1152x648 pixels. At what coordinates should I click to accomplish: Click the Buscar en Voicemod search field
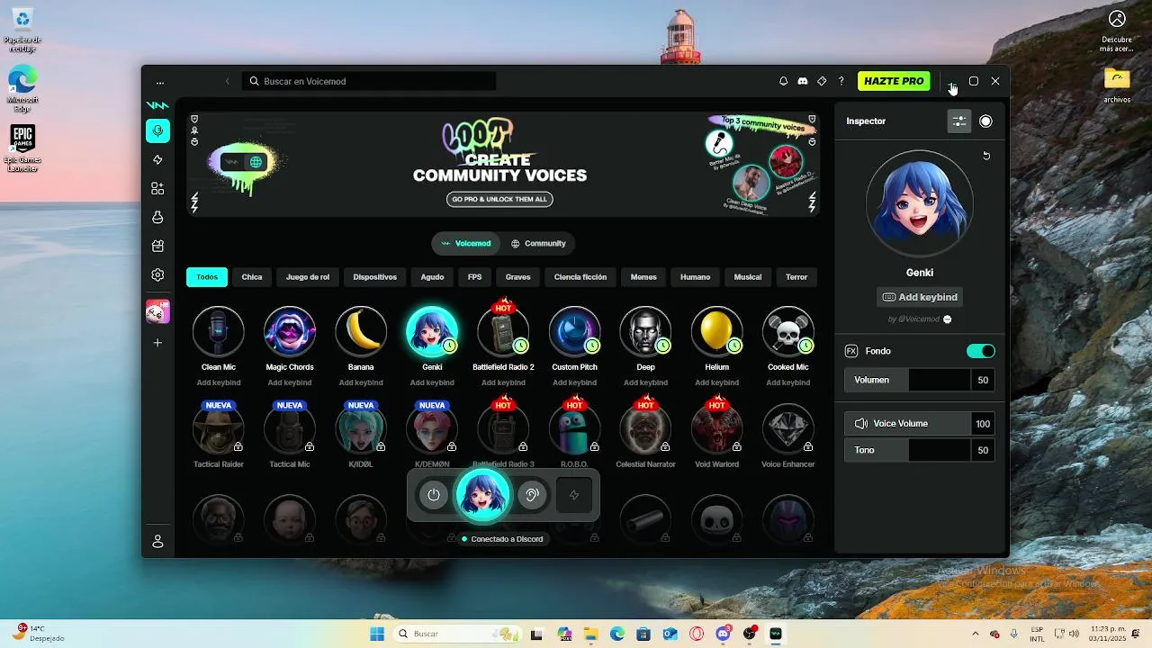point(369,81)
